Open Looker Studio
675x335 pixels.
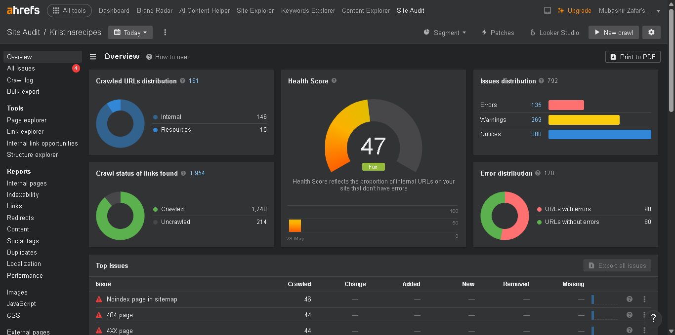pos(554,33)
